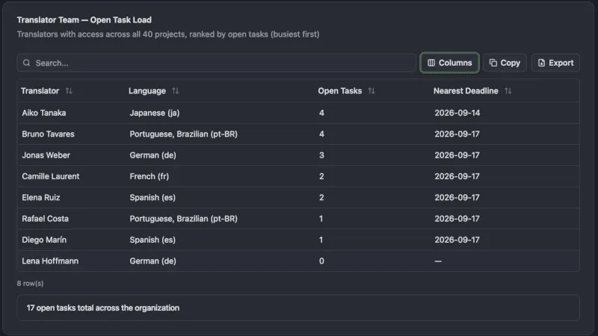Click the Open Tasks column header
This screenshot has width=598, height=336.
click(340, 90)
